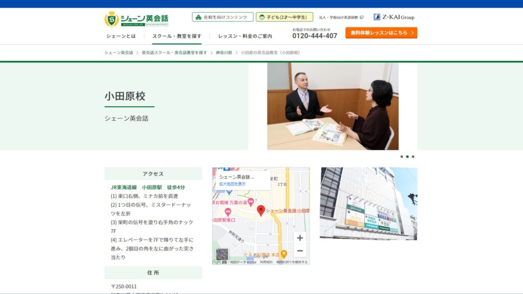523x294 pixels.
Task: Click the 小田原駅東口 hotel marker icon
Action: pos(228,212)
